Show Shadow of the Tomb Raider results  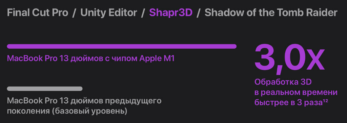[x=271, y=13]
